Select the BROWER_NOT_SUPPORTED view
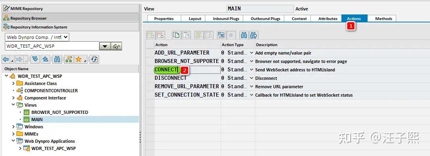430x156 pixels. (60, 112)
